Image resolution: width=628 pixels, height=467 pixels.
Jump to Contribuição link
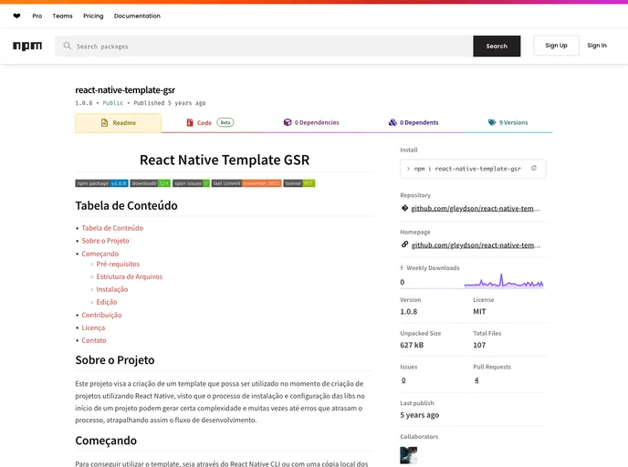point(101,315)
